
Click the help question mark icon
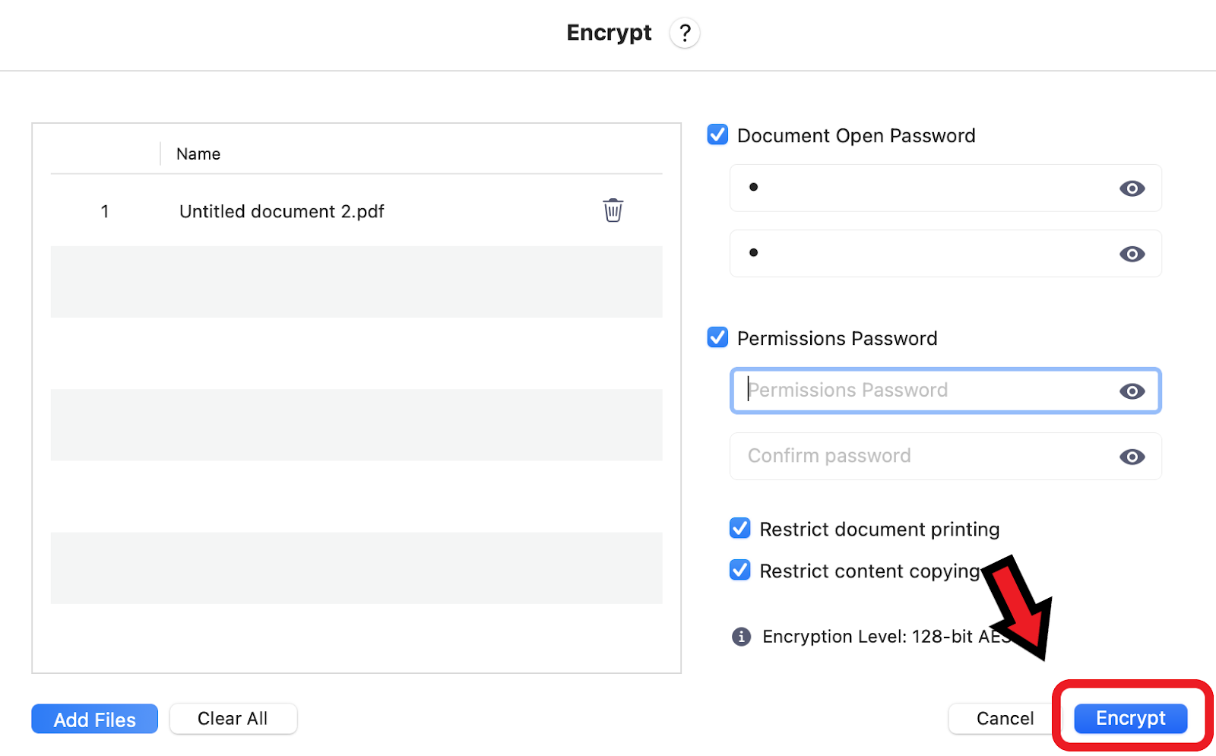point(685,33)
